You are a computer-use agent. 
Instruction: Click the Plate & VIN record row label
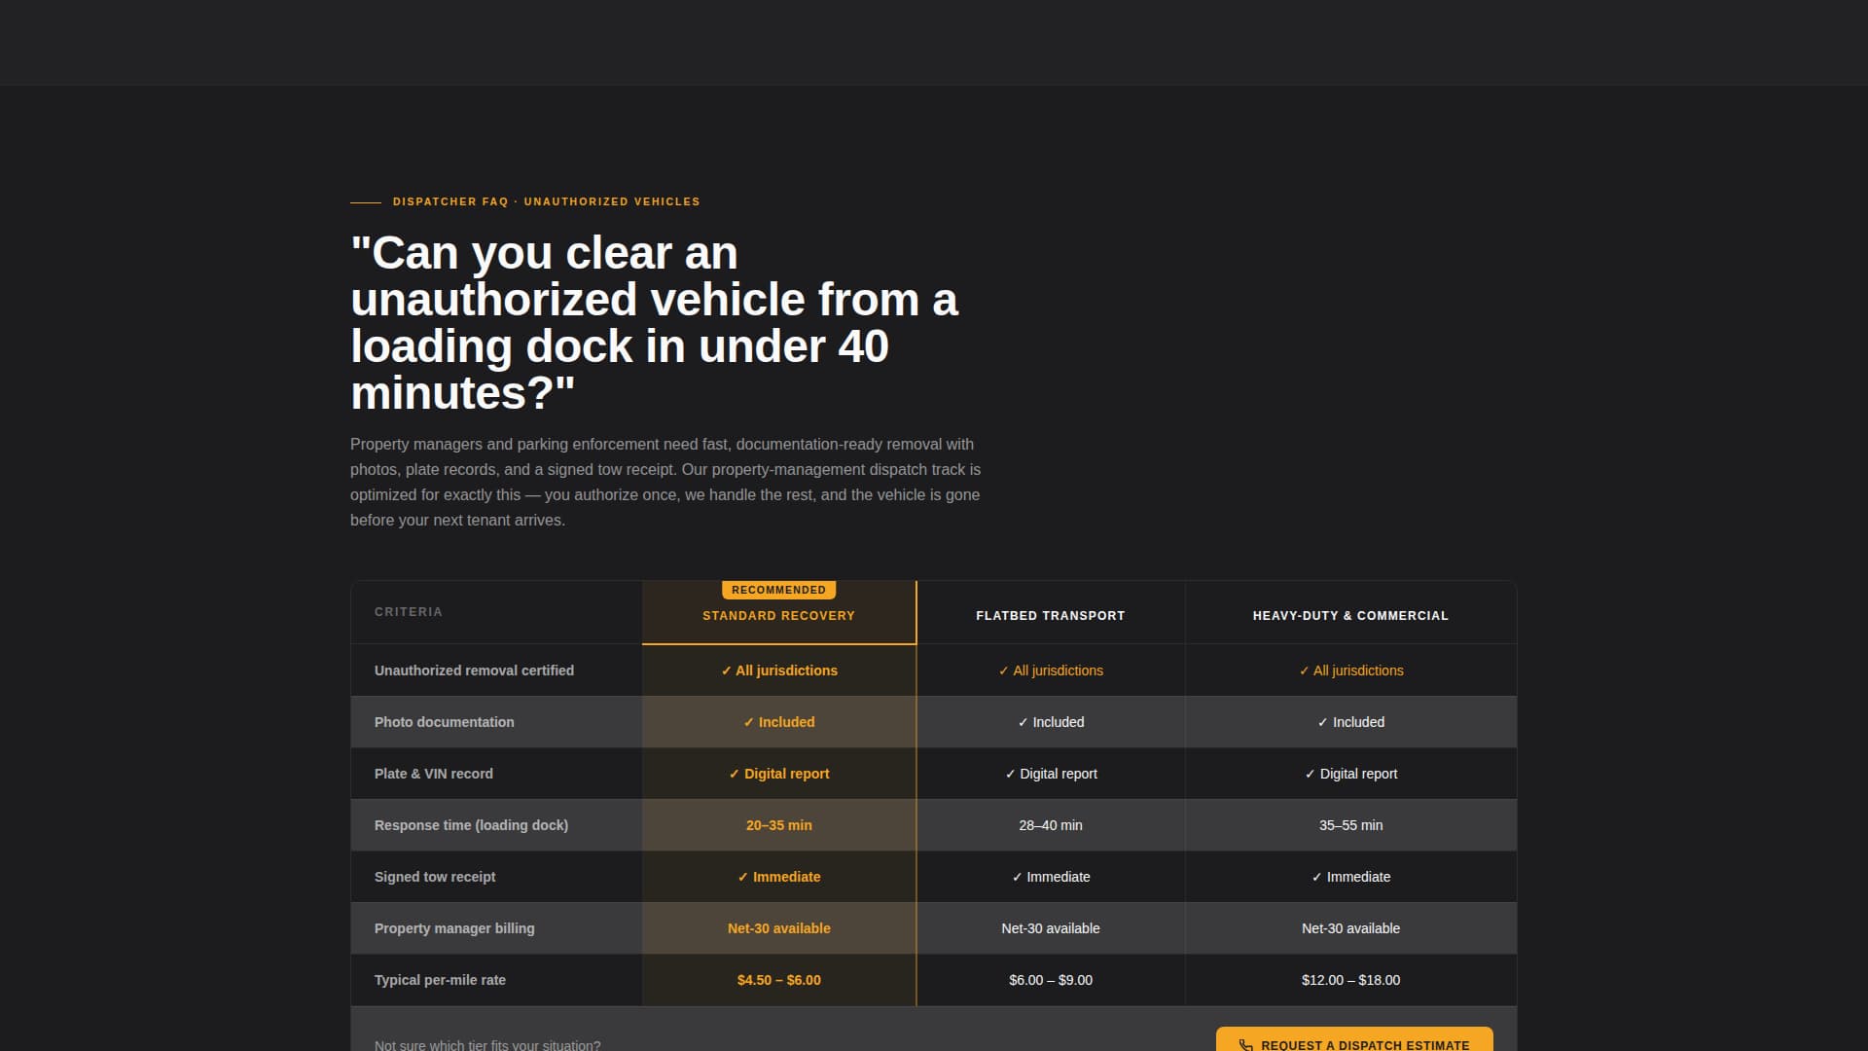tap(433, 774)
